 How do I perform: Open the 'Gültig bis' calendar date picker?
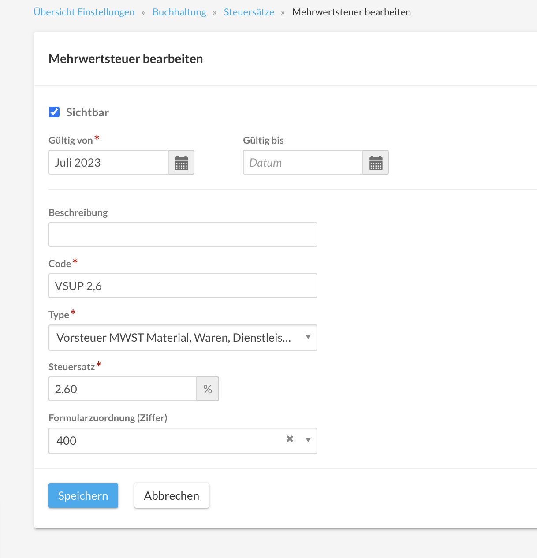[376, 163]
